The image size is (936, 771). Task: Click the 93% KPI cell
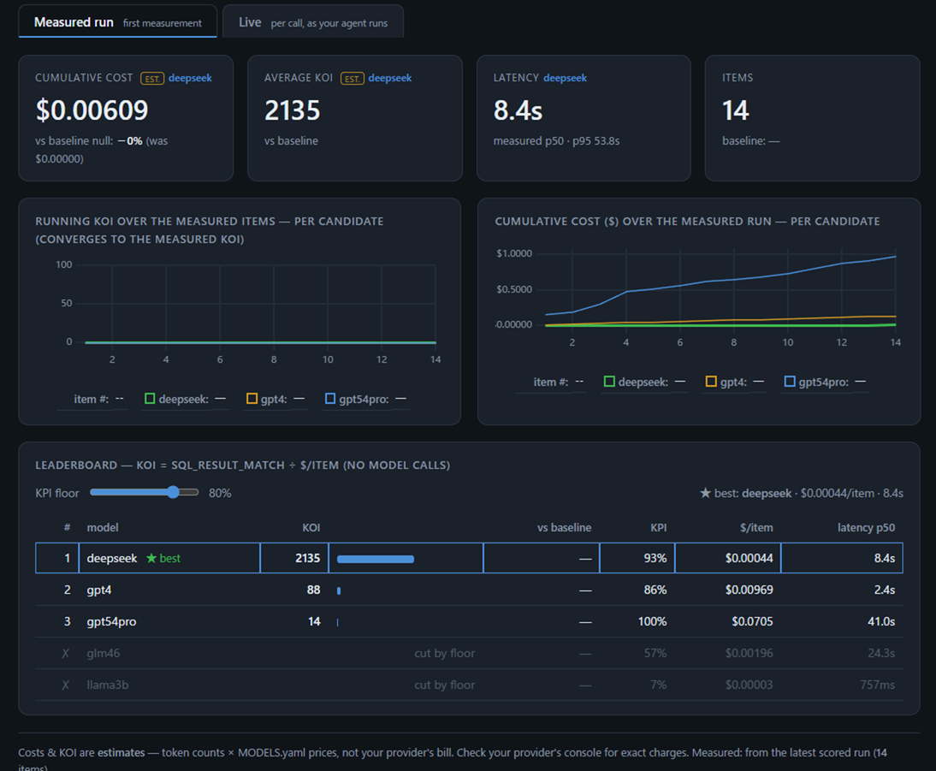(x=655, y=558)
